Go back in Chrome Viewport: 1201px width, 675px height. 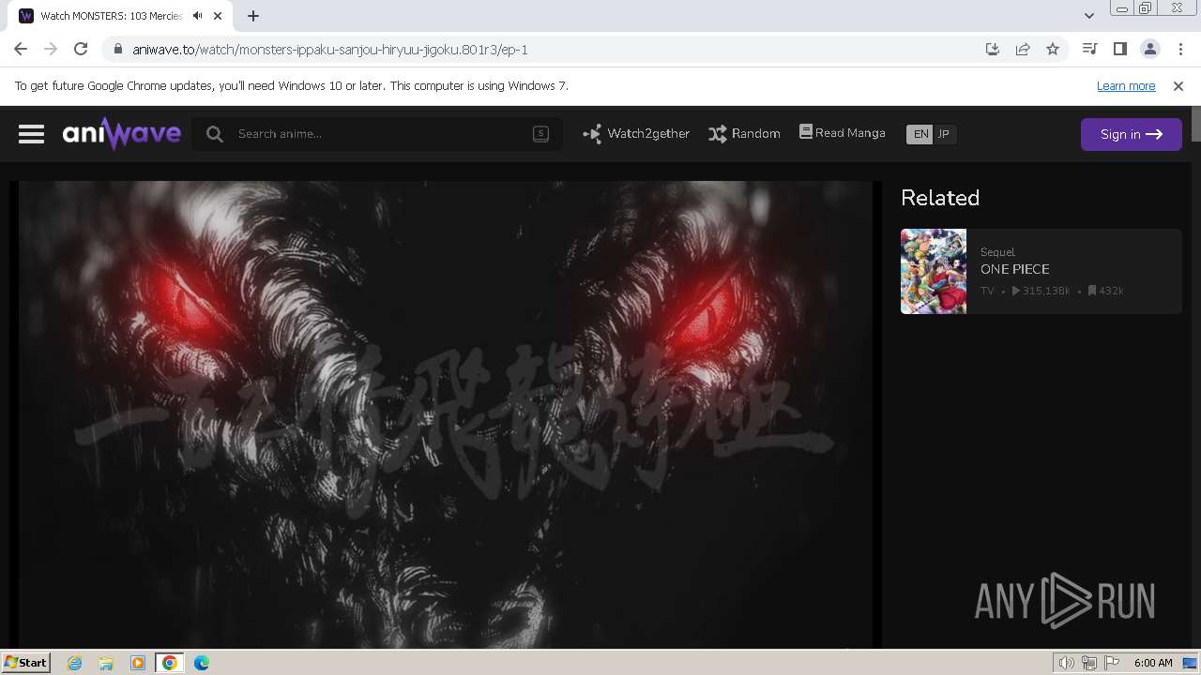tap(21, 49)
